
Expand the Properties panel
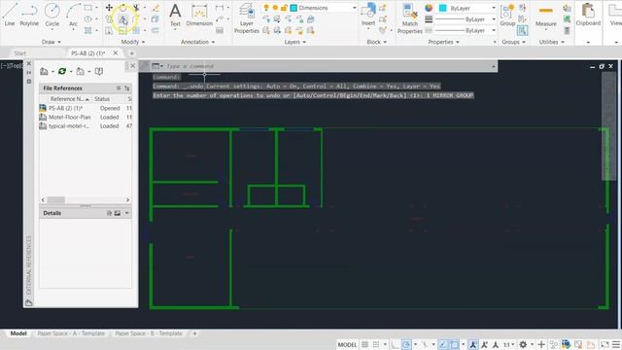pos(443,42)
